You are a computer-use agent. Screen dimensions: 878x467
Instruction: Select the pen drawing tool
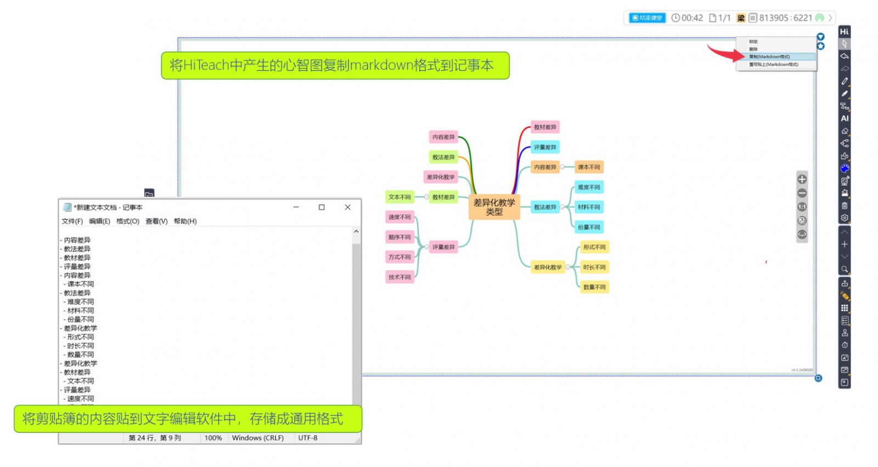click(x=845, y=81)
